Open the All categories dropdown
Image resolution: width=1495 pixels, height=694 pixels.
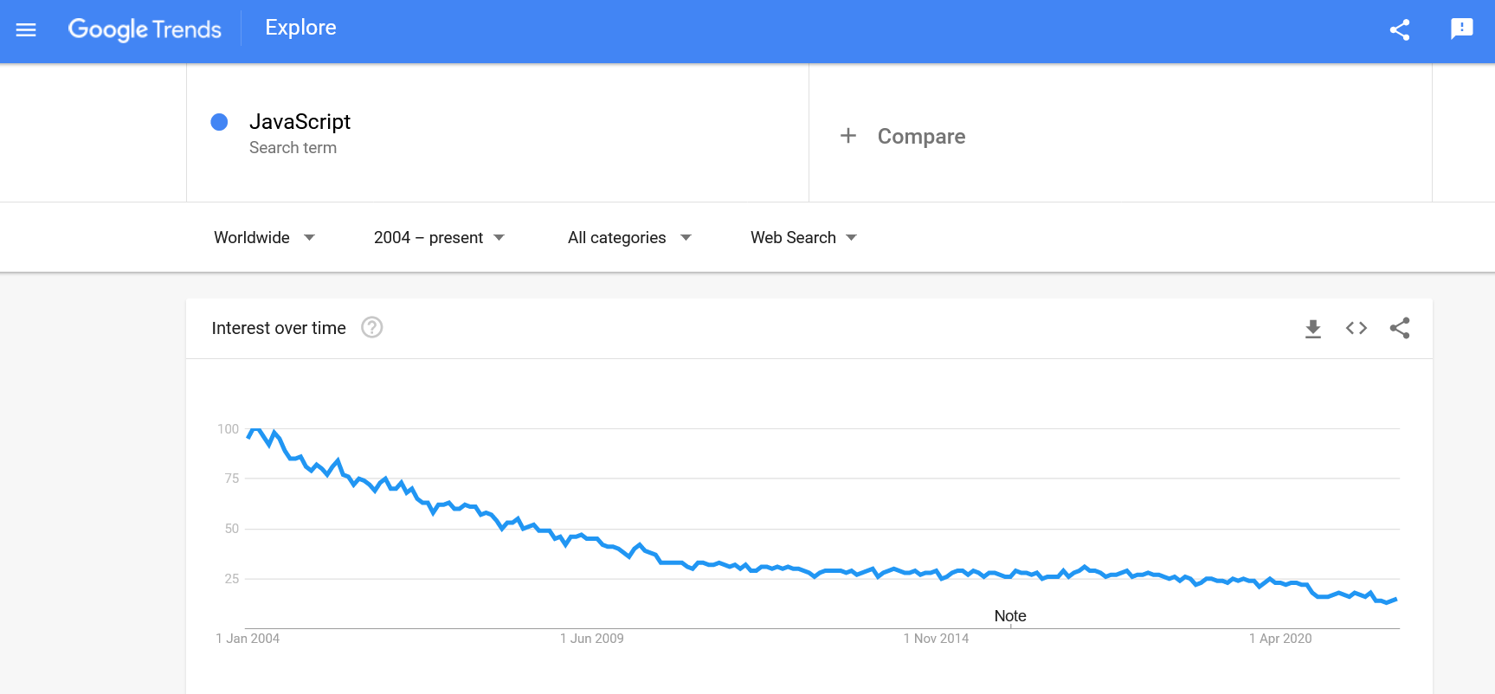click(629, 238)
